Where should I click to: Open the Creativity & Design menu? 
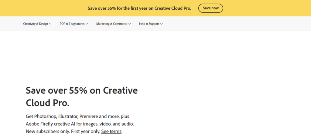[x=35, y=24]
